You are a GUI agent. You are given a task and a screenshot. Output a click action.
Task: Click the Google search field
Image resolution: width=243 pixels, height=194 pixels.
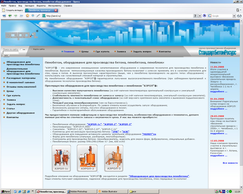click(x=222, y=16)
